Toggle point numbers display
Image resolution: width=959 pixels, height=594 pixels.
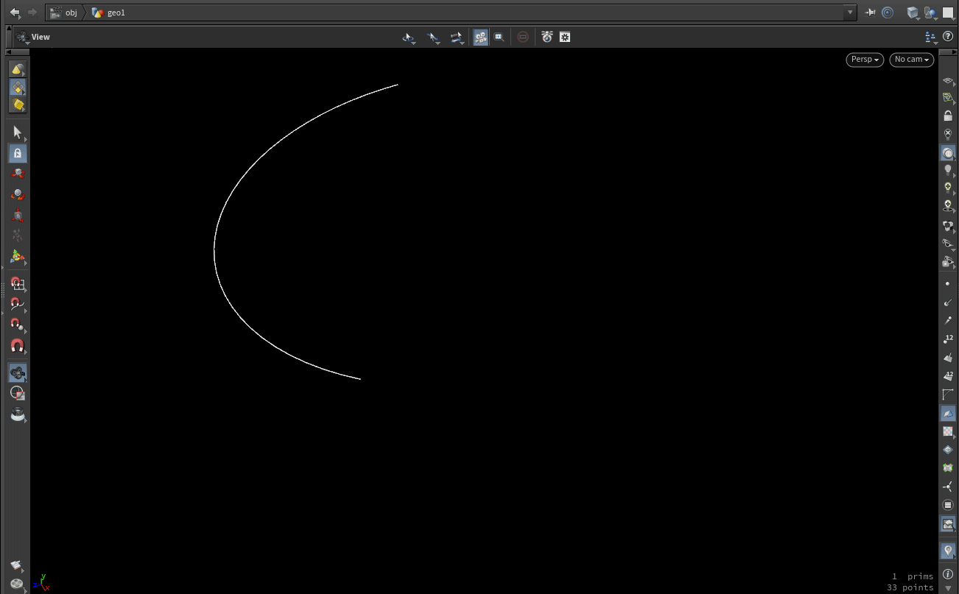[x=948, y=339]
